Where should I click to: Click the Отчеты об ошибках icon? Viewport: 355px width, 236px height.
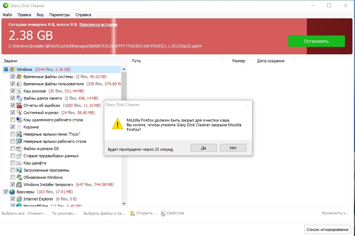19,105
